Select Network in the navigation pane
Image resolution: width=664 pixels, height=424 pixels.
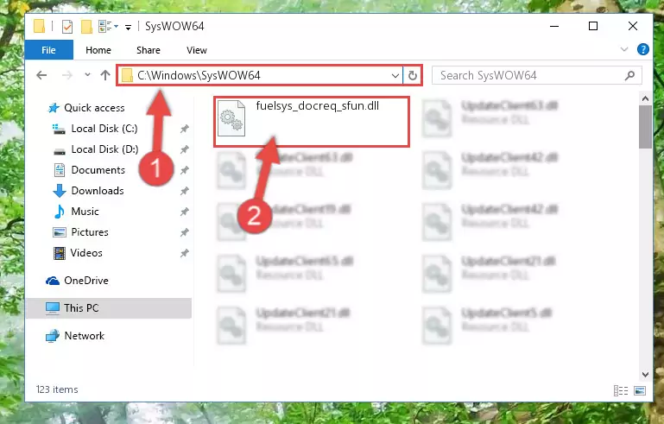click(84, 336)
